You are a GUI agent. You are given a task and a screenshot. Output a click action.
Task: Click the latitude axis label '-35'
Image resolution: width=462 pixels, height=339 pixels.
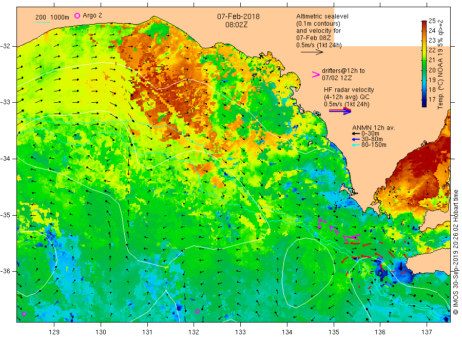click(5, 215)
